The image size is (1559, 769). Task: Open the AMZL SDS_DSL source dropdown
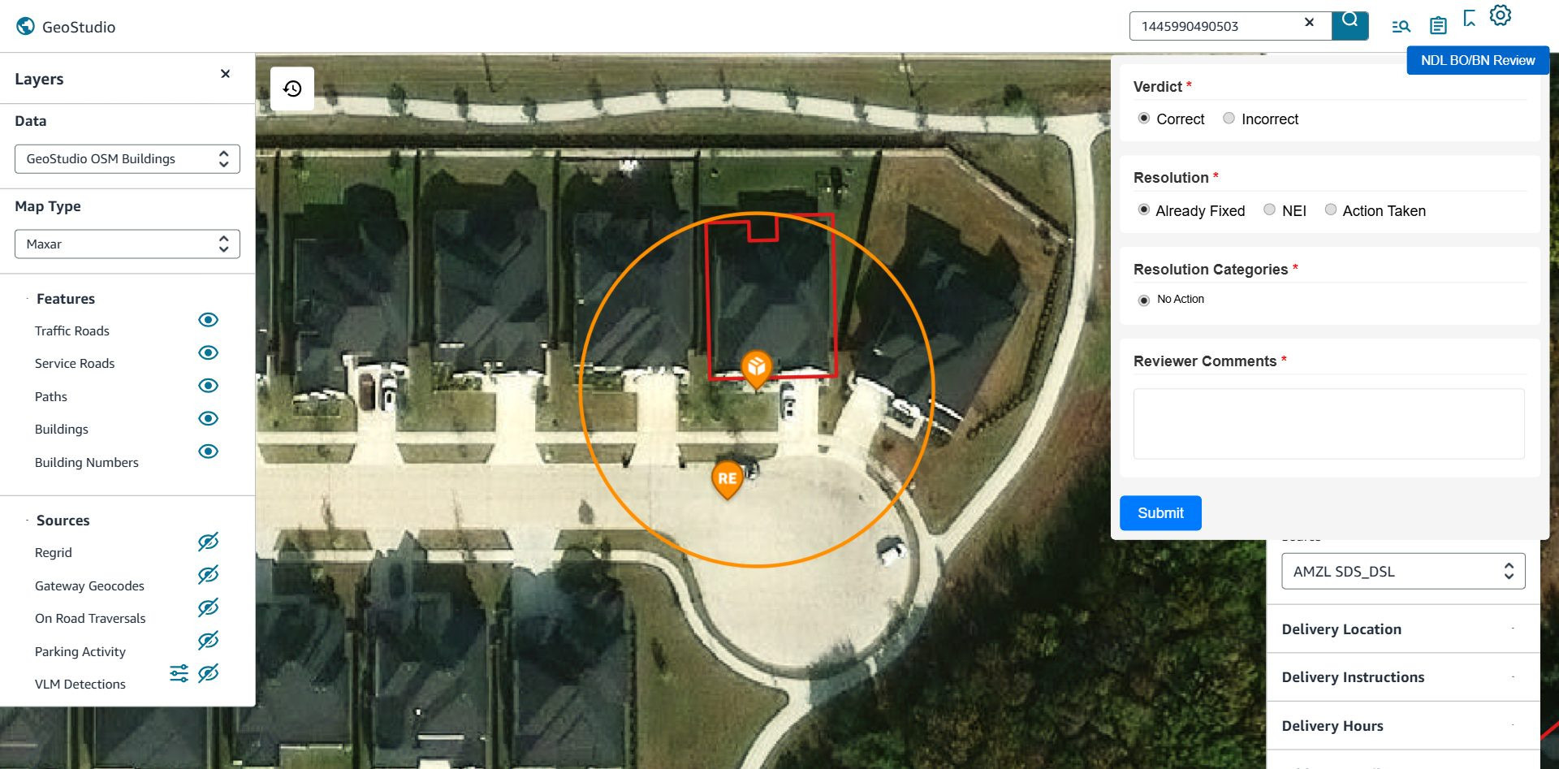point(1403,572)
